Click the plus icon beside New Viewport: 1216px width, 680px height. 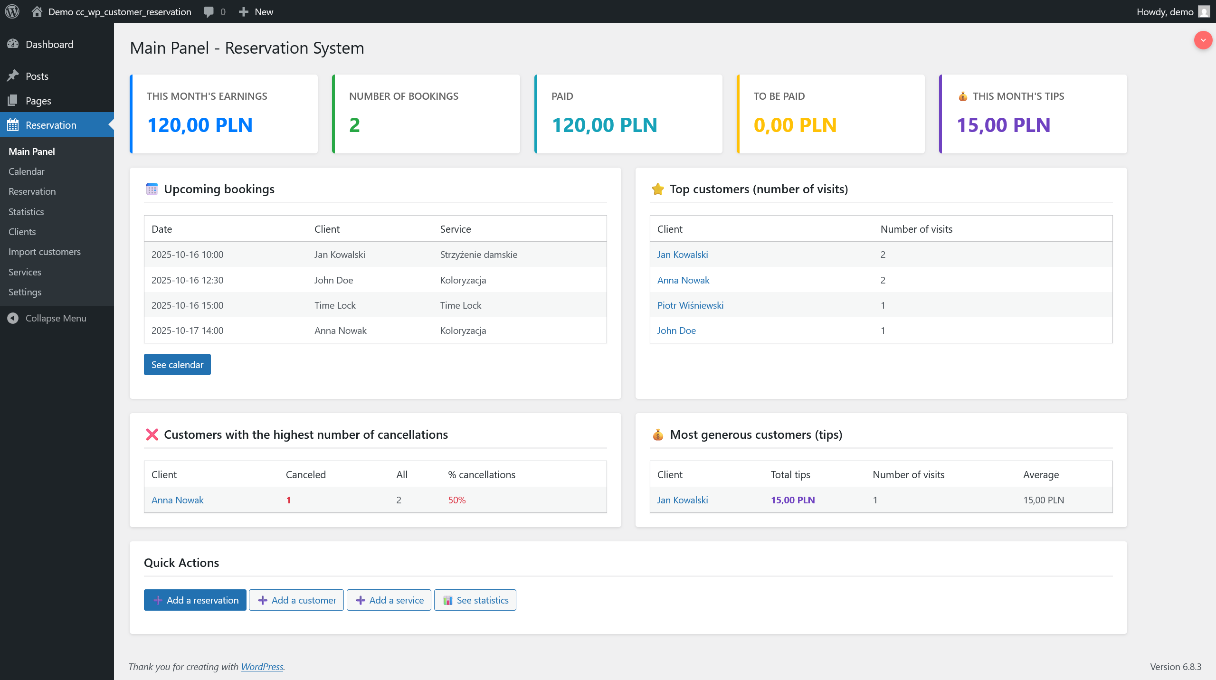[x=244, y=11]
